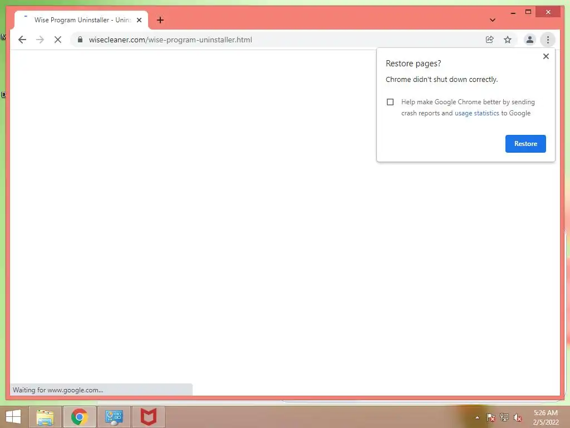This screenshot has width=570, height=428.
Task: Click the address bar URL
Action: click(170, 40)
